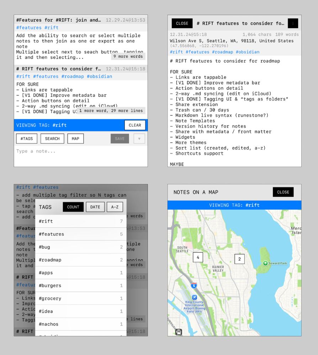Tap the #rift tag under the 12.29.24 note
The width and height of the screenshot is (318, 355).
(x=52, y=28)
